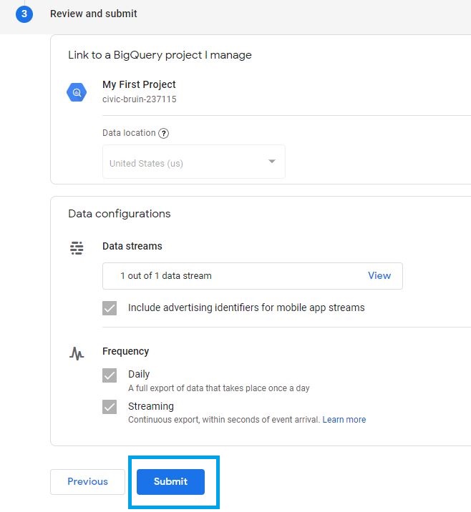Toggle the Streaming export checkbox

tap(110, 407)
